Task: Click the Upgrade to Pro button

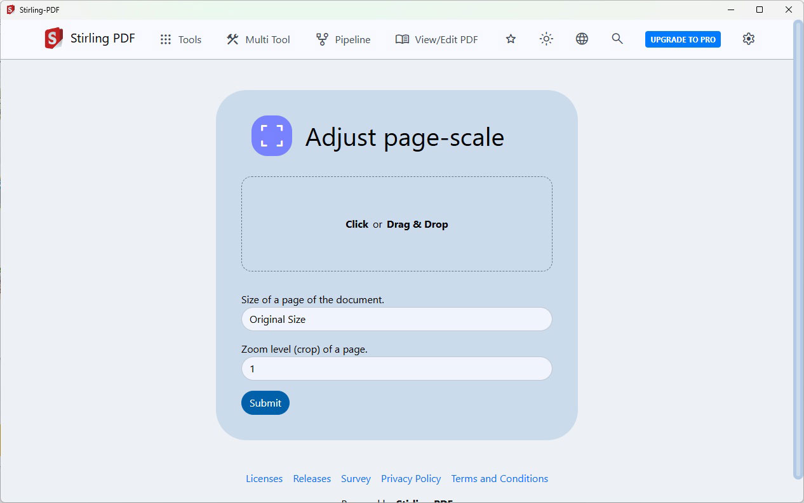Action: pyautogui.click(x=683, y=39)
